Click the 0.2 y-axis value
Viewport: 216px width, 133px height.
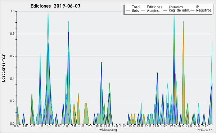pos(12,101)
